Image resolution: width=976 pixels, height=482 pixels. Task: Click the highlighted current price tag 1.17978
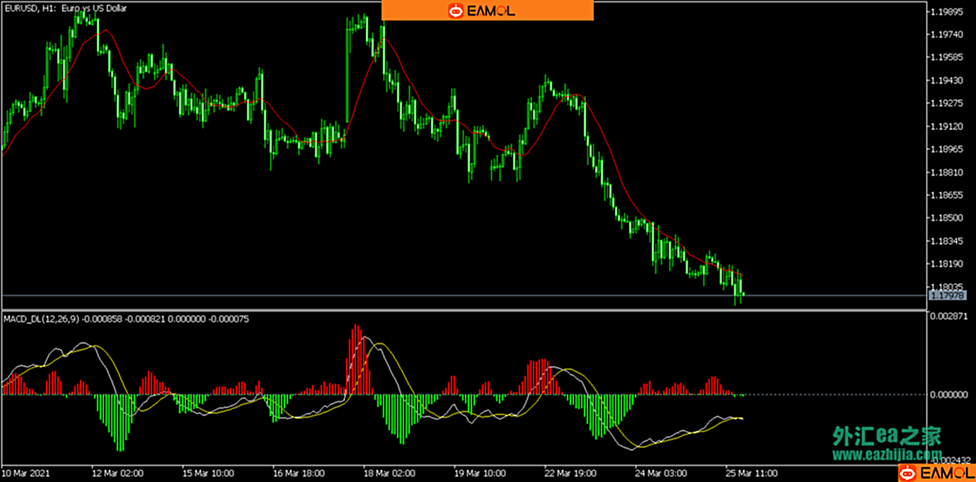pos(947,295)
